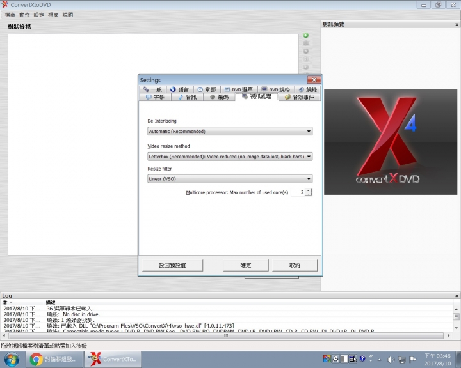Open the Action Center flag icon

(x=412, y=360)
